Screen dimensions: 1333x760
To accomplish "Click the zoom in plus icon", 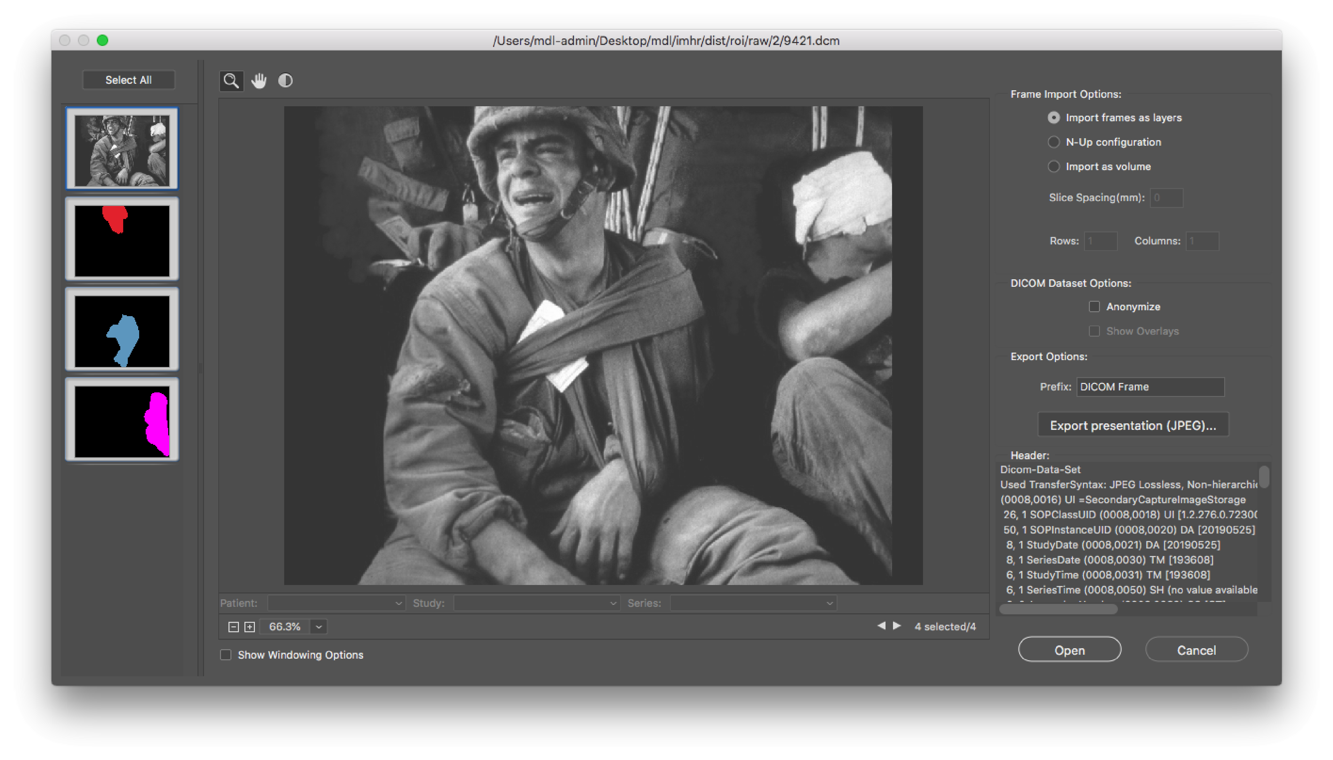I will point(249,627).
